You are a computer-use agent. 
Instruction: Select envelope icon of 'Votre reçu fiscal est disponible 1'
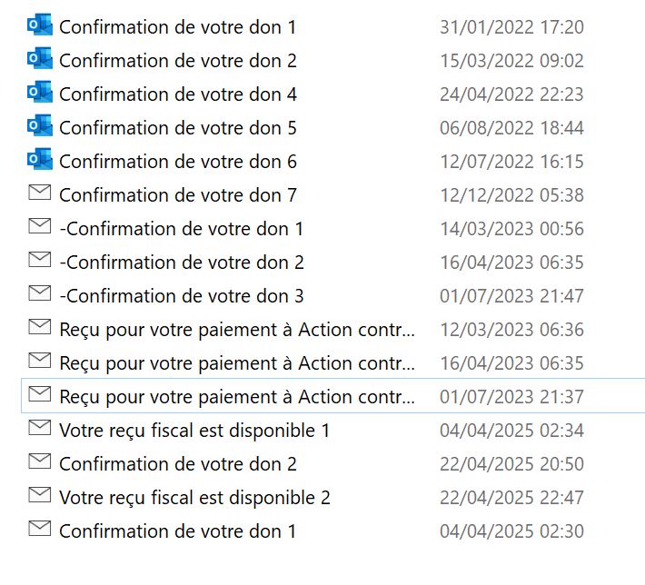click(x=40, y=428)
